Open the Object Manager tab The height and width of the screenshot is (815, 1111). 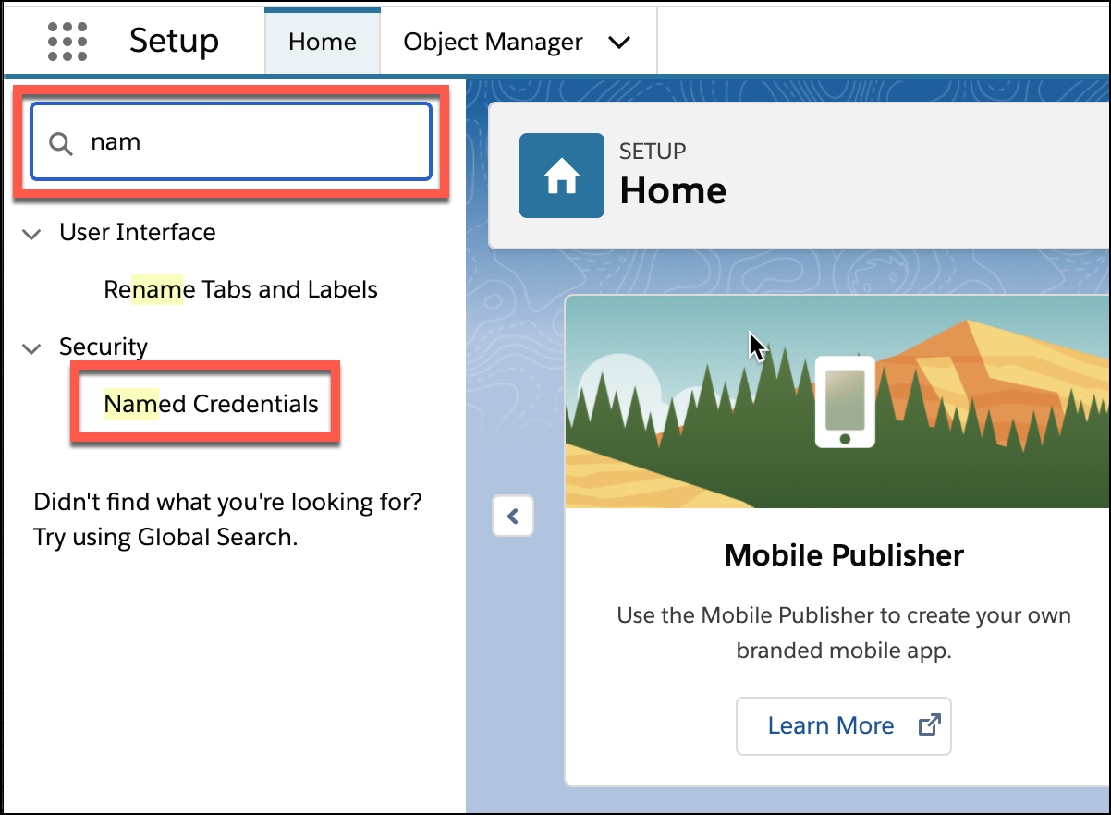pyautogui.click(x=494, y=43)
